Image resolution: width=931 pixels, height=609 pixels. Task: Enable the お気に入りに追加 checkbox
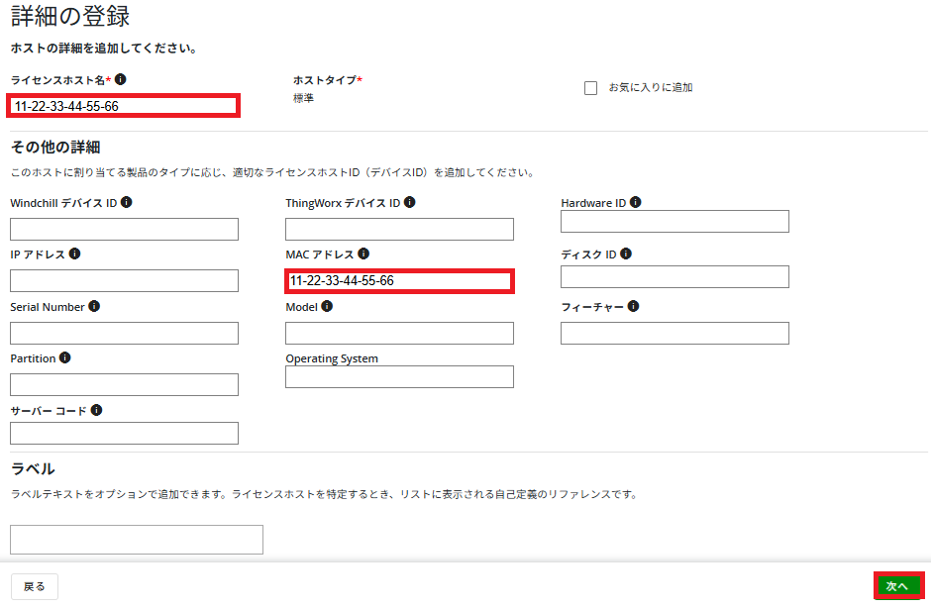pos(591,88)
